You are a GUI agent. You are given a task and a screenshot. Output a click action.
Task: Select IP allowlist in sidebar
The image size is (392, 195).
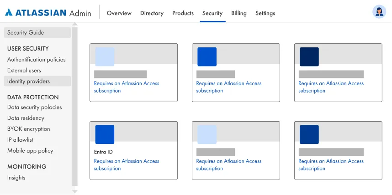[20, 140]
